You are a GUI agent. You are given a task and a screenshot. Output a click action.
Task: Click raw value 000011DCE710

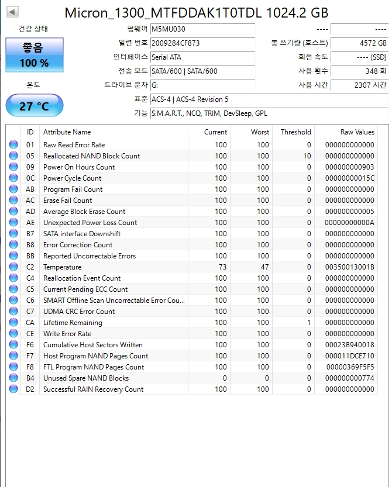coord(350,356)
